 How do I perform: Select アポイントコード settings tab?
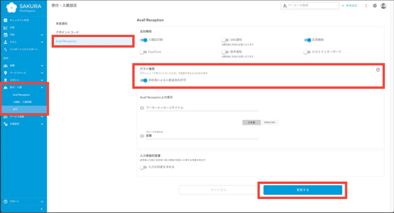click(68, 32)
